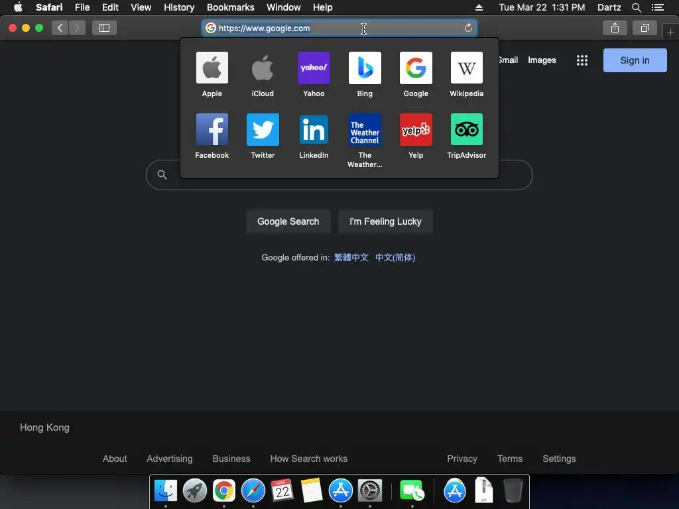The height and width of the screenshot is (509, 679).
Task: Open How Search works link
Action: point(309,459)
